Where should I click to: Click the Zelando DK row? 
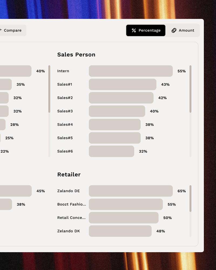point(69,231)
